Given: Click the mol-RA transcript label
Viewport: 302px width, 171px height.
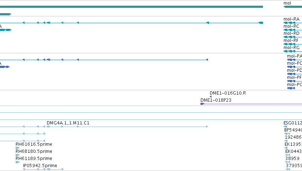Looking at the screenshot, I should pos(291,19).
